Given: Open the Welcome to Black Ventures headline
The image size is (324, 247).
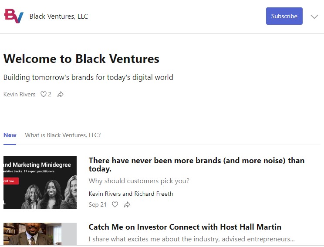Looking at the screenshot, I should 81,59.
